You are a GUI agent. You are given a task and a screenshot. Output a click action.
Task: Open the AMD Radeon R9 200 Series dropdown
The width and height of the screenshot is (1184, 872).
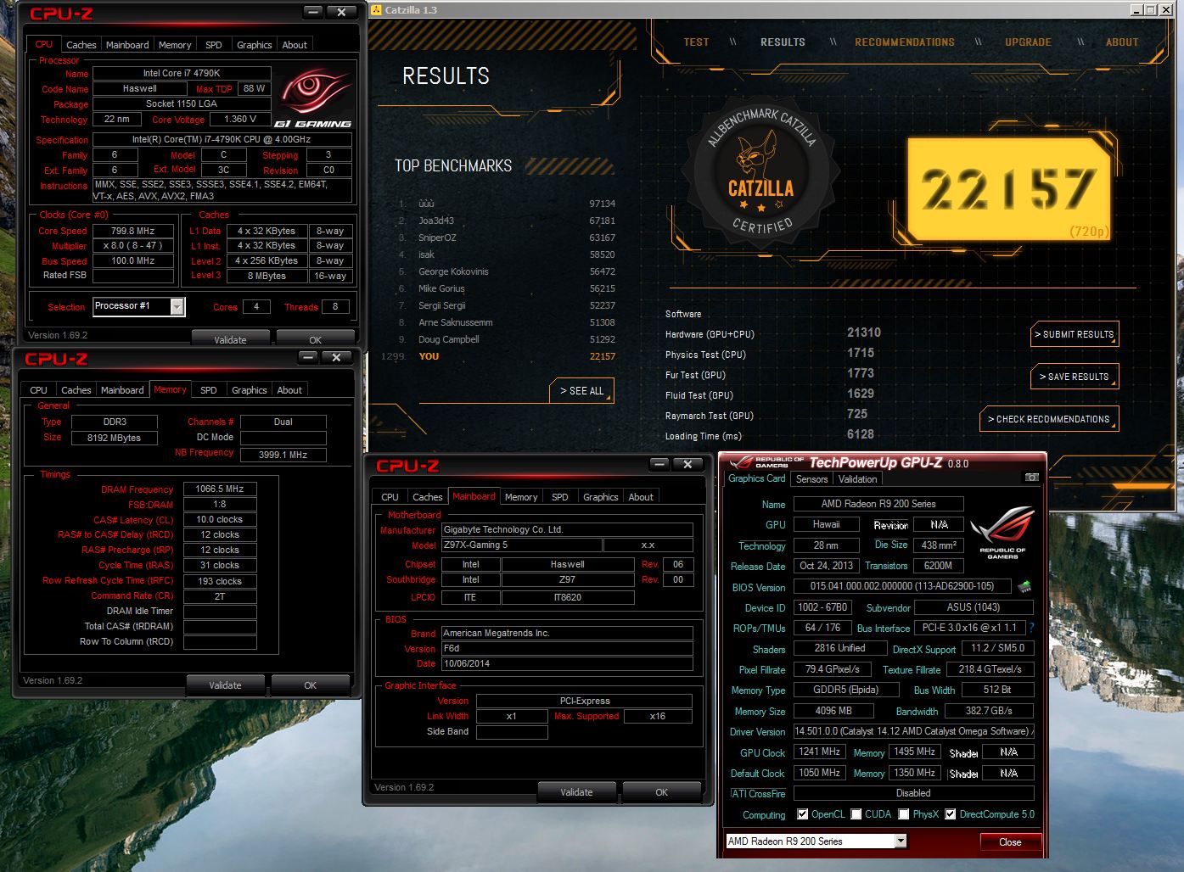[x=901, y=841]
